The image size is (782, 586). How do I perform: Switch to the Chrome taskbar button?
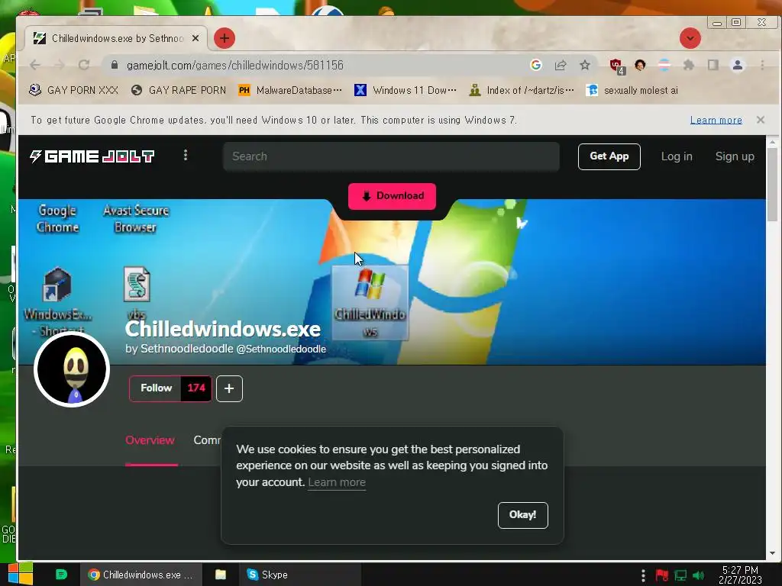pos(141,575)
